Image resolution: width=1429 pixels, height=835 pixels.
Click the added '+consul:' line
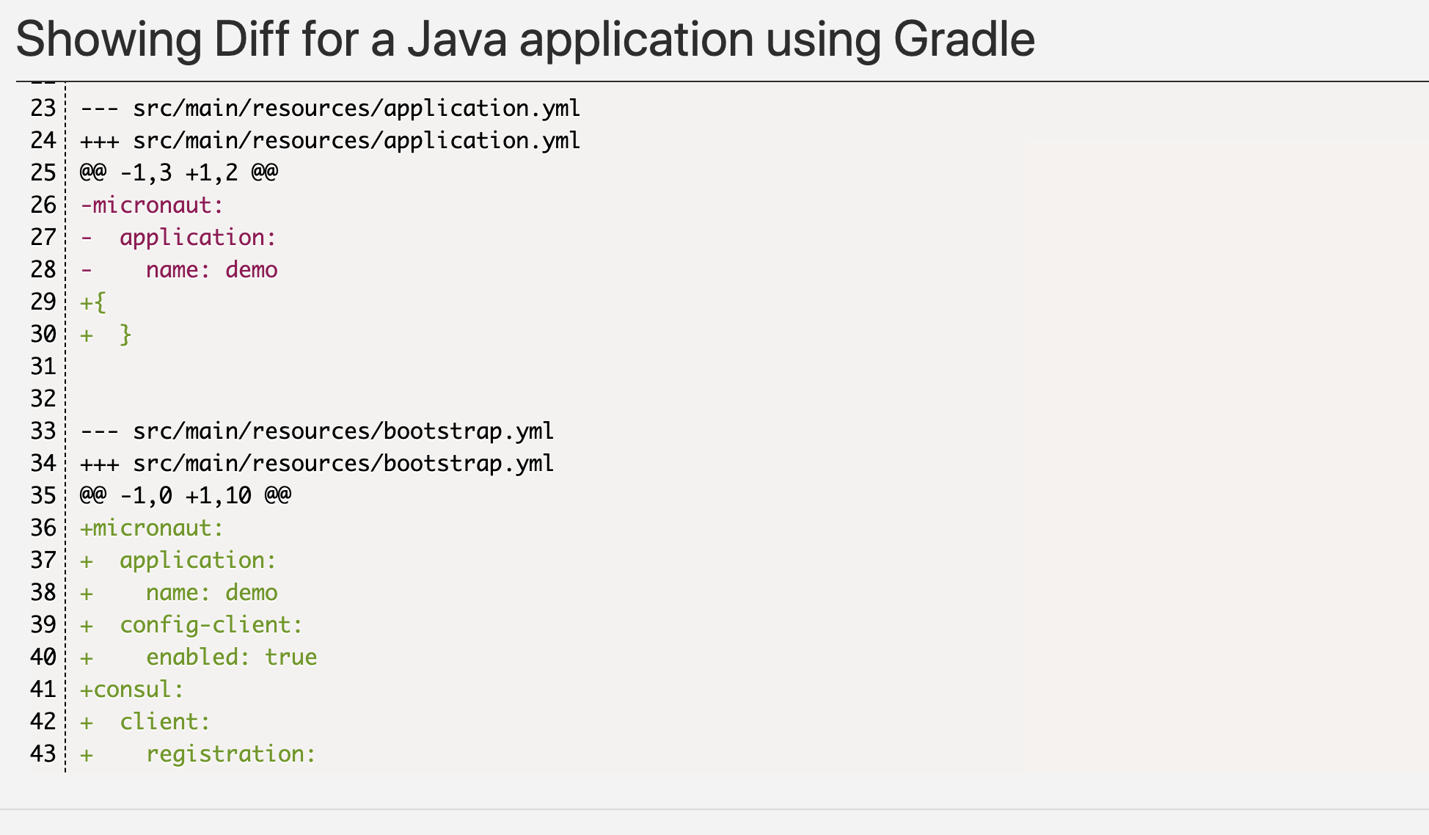click(x=132, y=690)
